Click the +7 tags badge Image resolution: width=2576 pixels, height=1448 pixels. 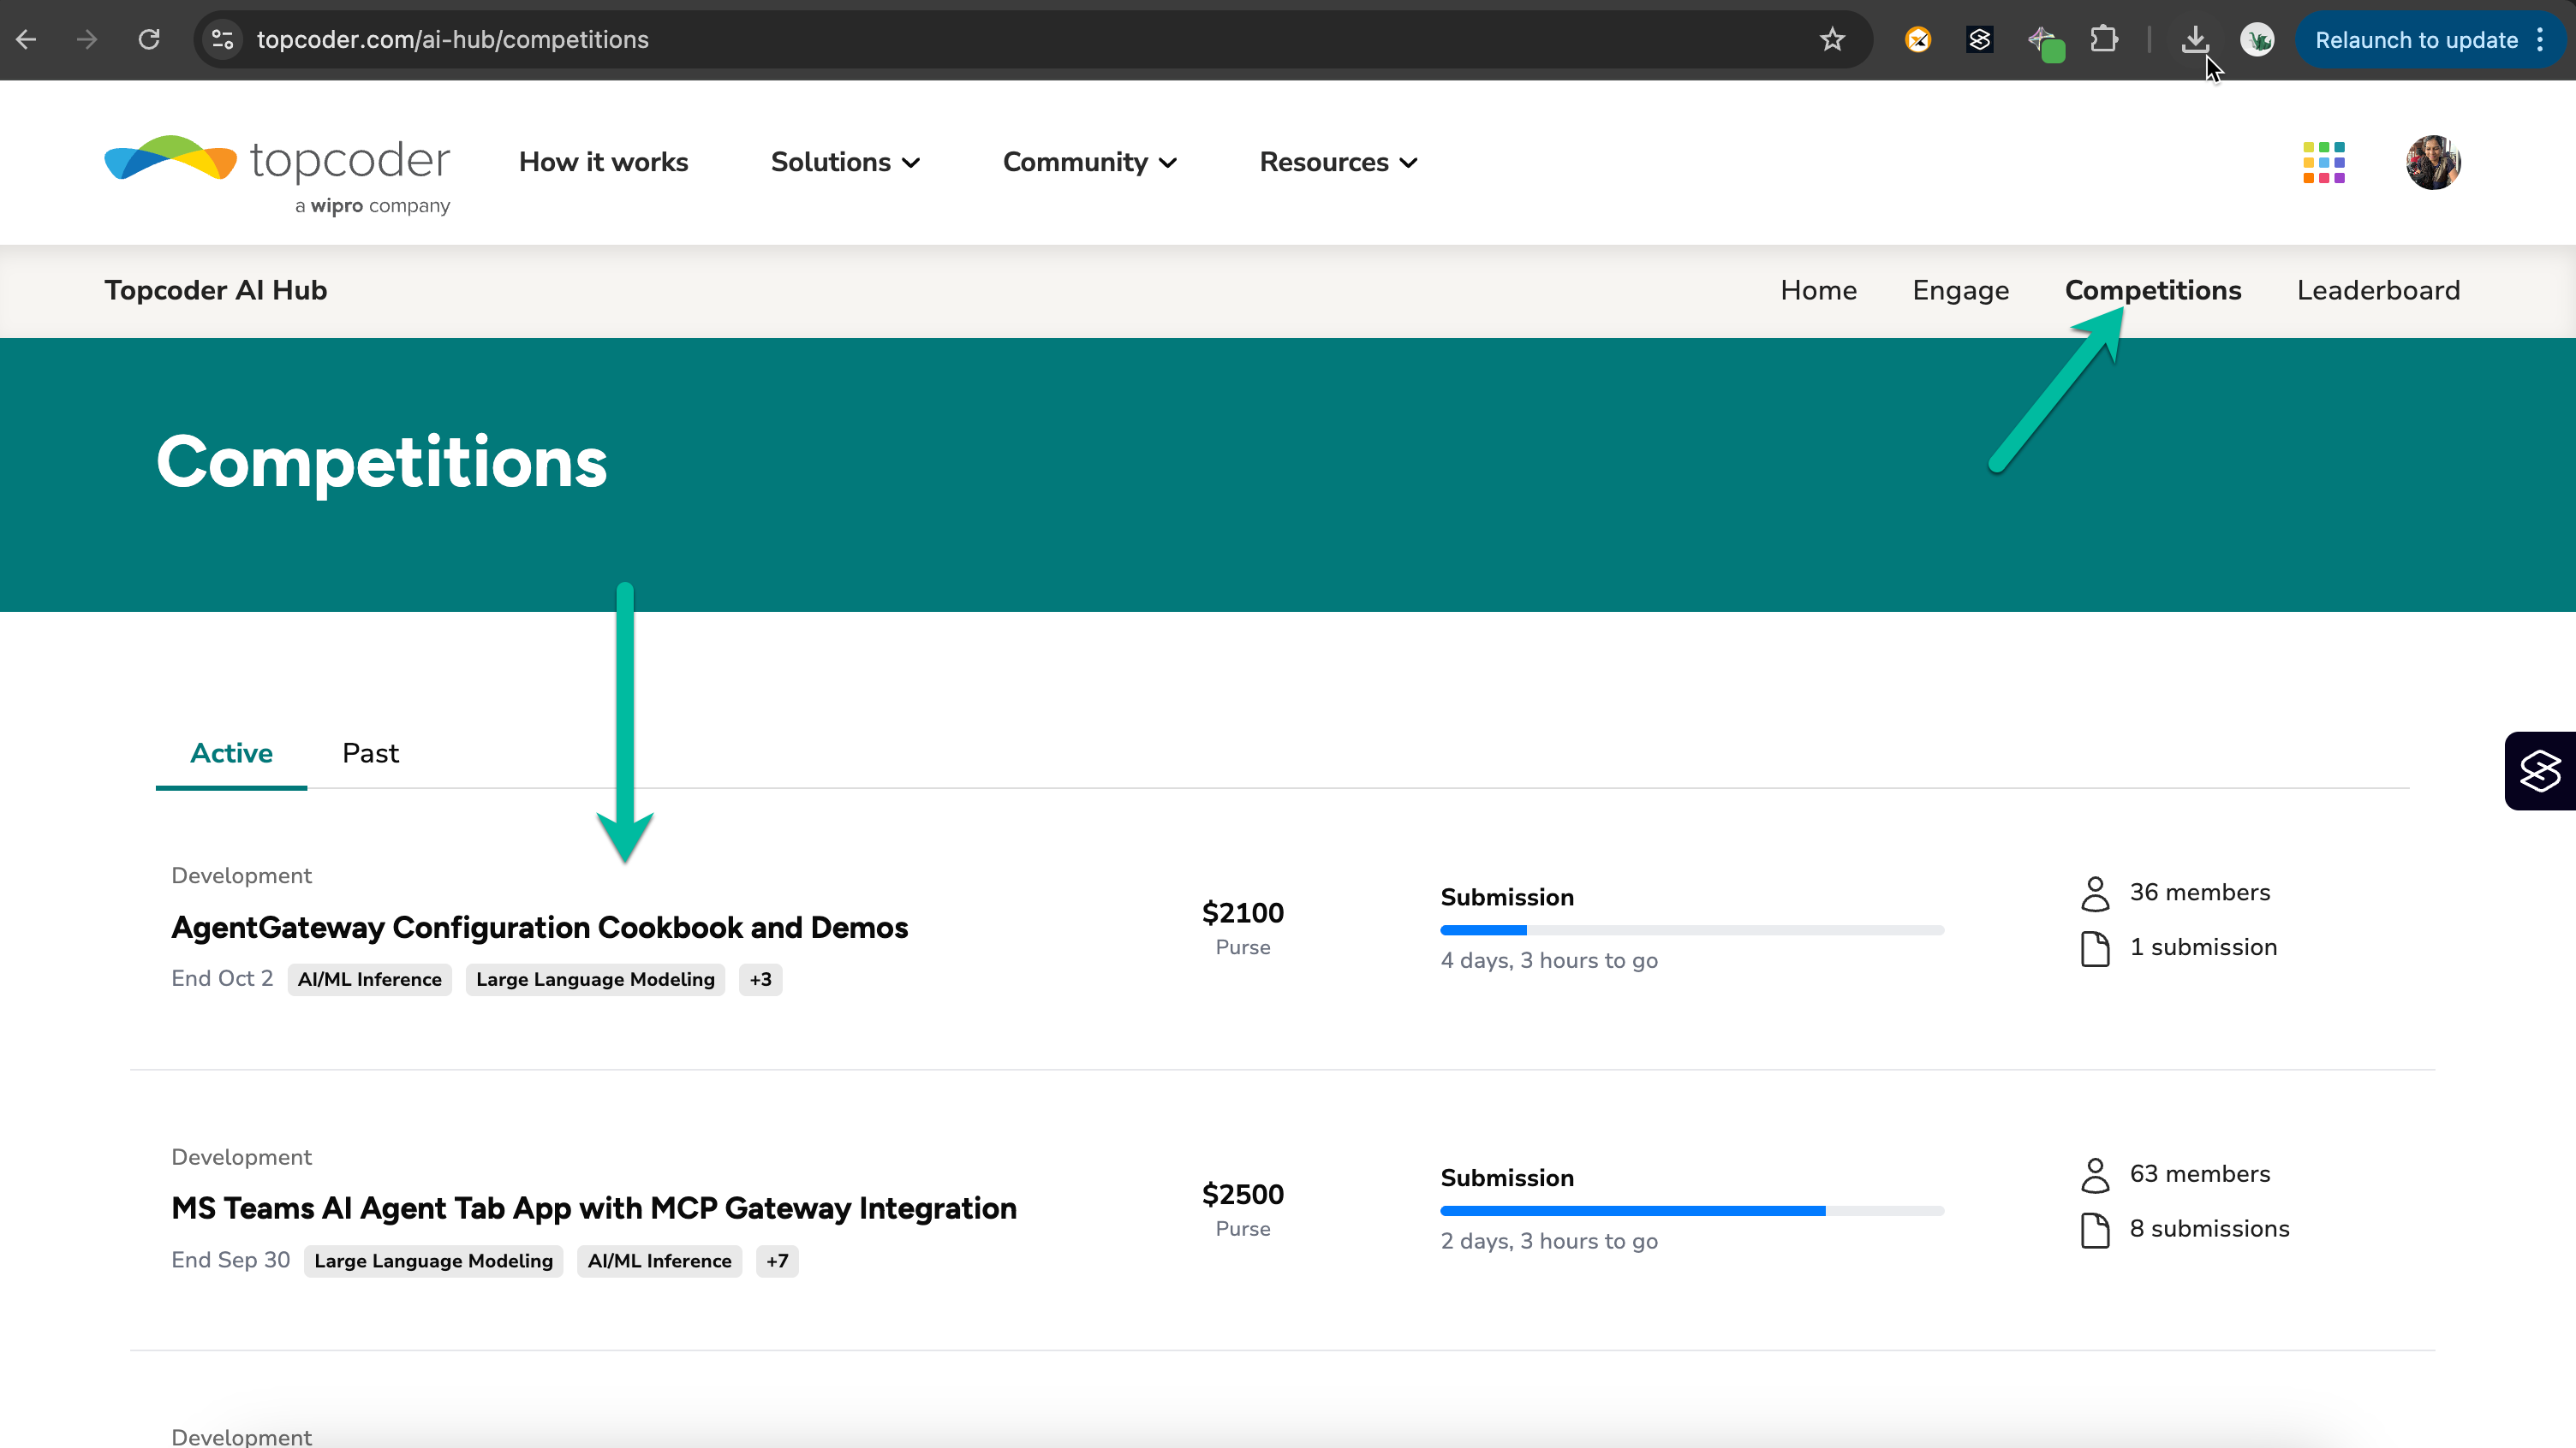[x=777, y=1261]
